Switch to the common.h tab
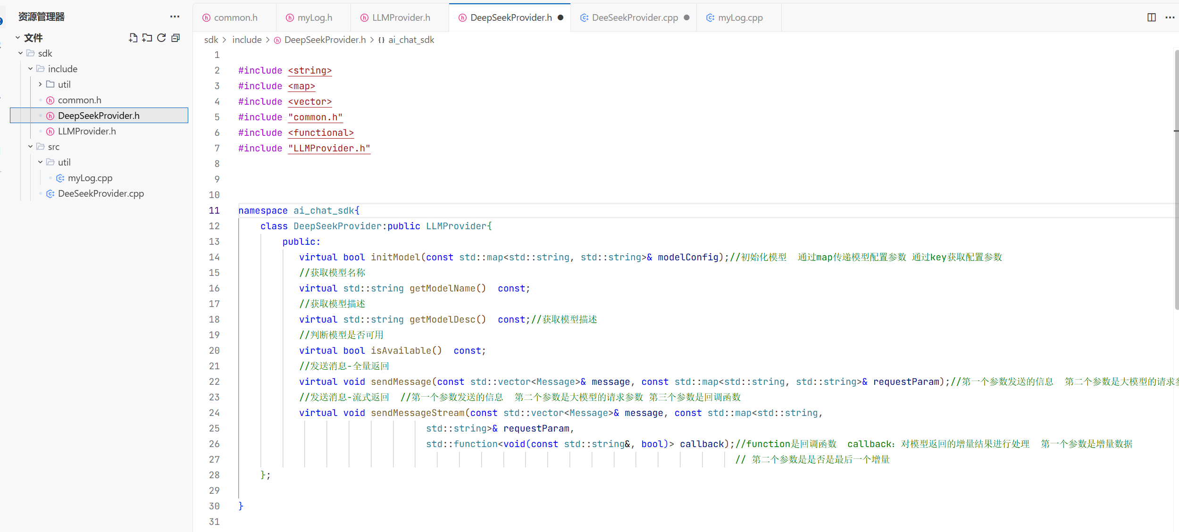Image resolution: width=1179 pixels, height=532 pixels. tap(235, 17)
